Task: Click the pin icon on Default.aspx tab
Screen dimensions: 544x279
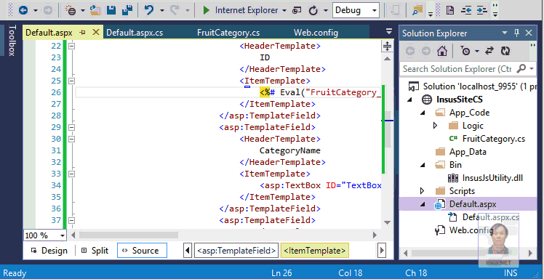Action: pyautogui.click(x=83, y=33)
